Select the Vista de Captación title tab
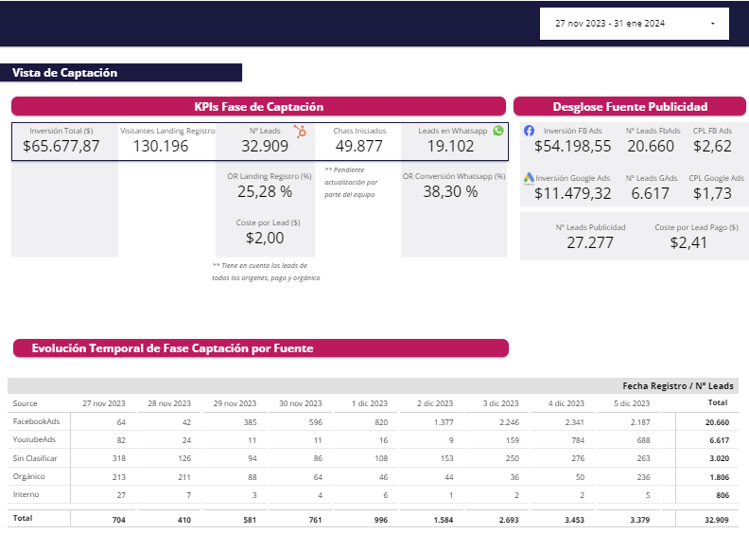The image size is (749, 534). (64, 73)
